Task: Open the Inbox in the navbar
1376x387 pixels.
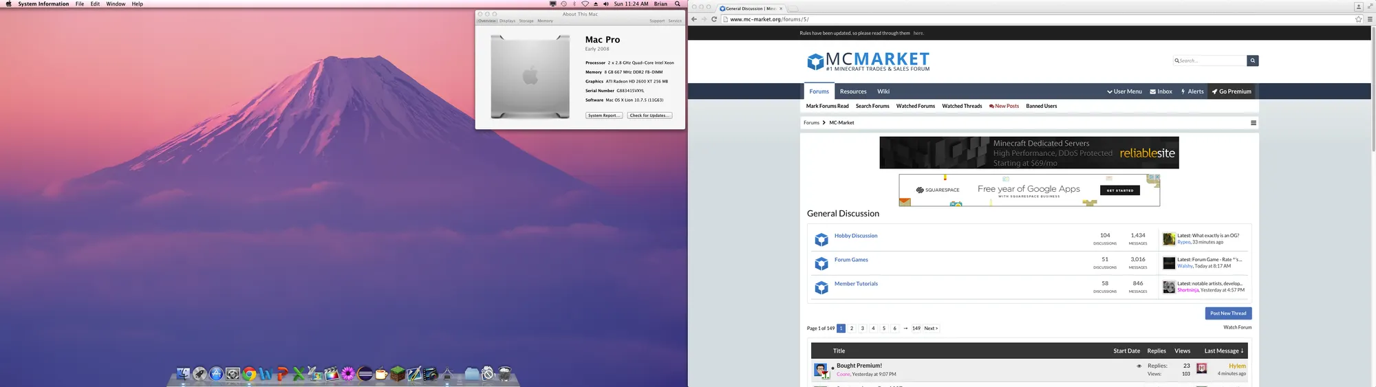Action: tap(1161, 91)
